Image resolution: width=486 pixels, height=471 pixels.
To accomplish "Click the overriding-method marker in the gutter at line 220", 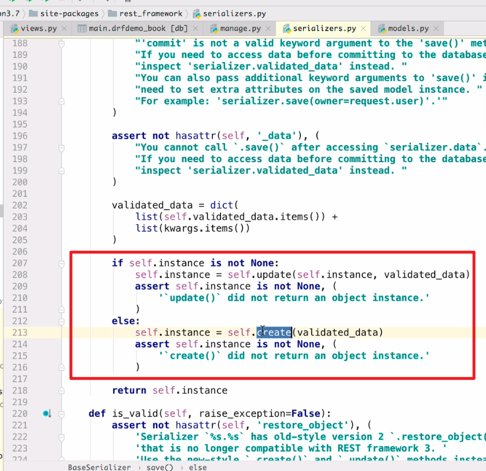I will pos(46,413).
